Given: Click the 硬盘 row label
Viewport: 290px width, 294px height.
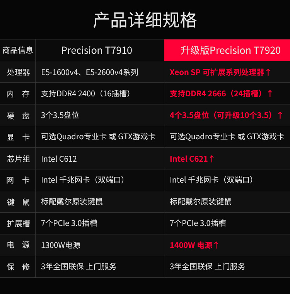Looking at the screenshot, I should (x=18, y=115).
